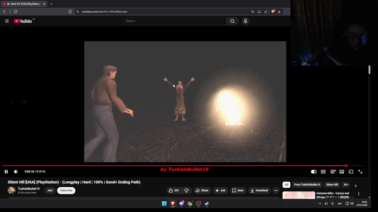The height and width of the screenshot is (212, 378).
Task: Like the video with 267 likes
Action: point(174,191)
